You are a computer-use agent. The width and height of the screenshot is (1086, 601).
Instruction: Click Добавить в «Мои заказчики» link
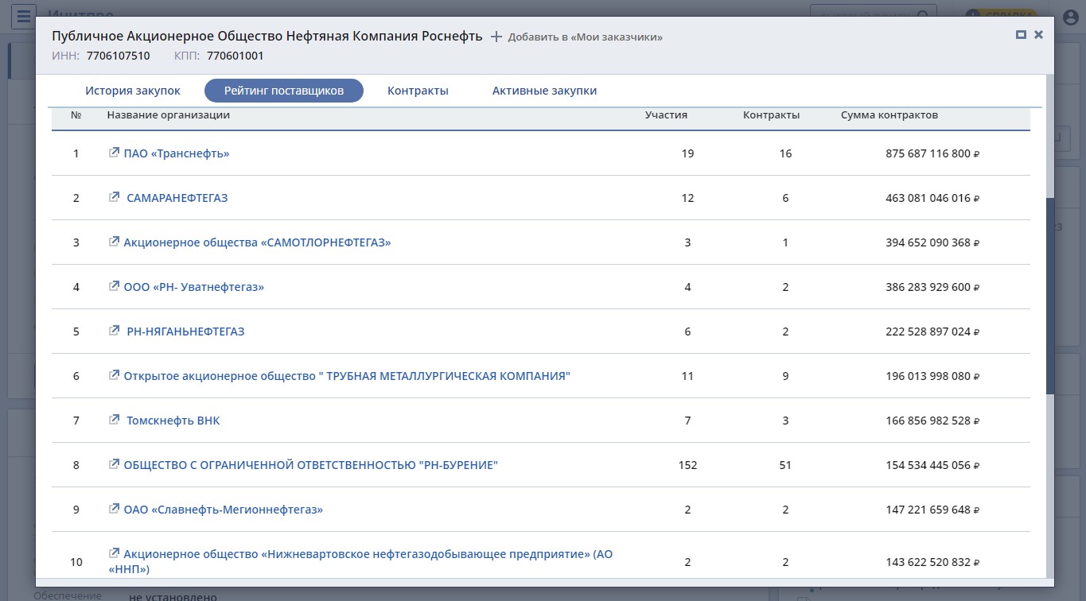pyautogui.click(x=585, y=37)
